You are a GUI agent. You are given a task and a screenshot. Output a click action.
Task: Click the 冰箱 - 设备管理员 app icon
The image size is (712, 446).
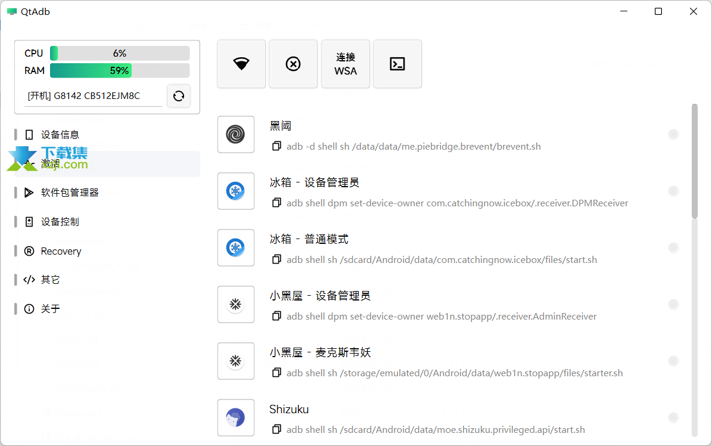tap(236, 191)
